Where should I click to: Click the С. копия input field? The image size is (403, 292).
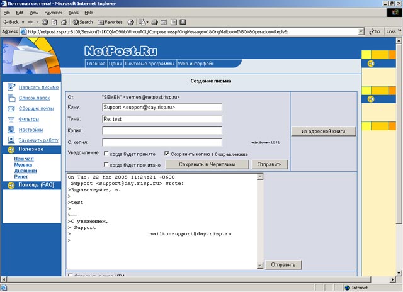tap(162, 142)
